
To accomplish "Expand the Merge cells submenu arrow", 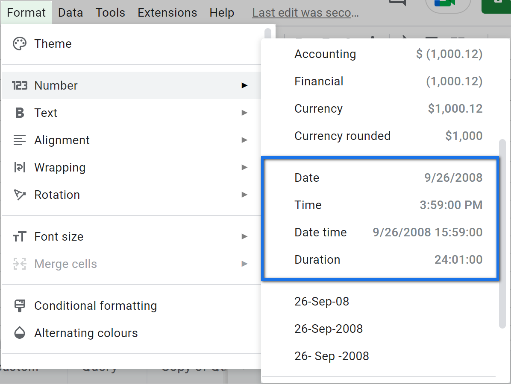I will pos(244,264).
